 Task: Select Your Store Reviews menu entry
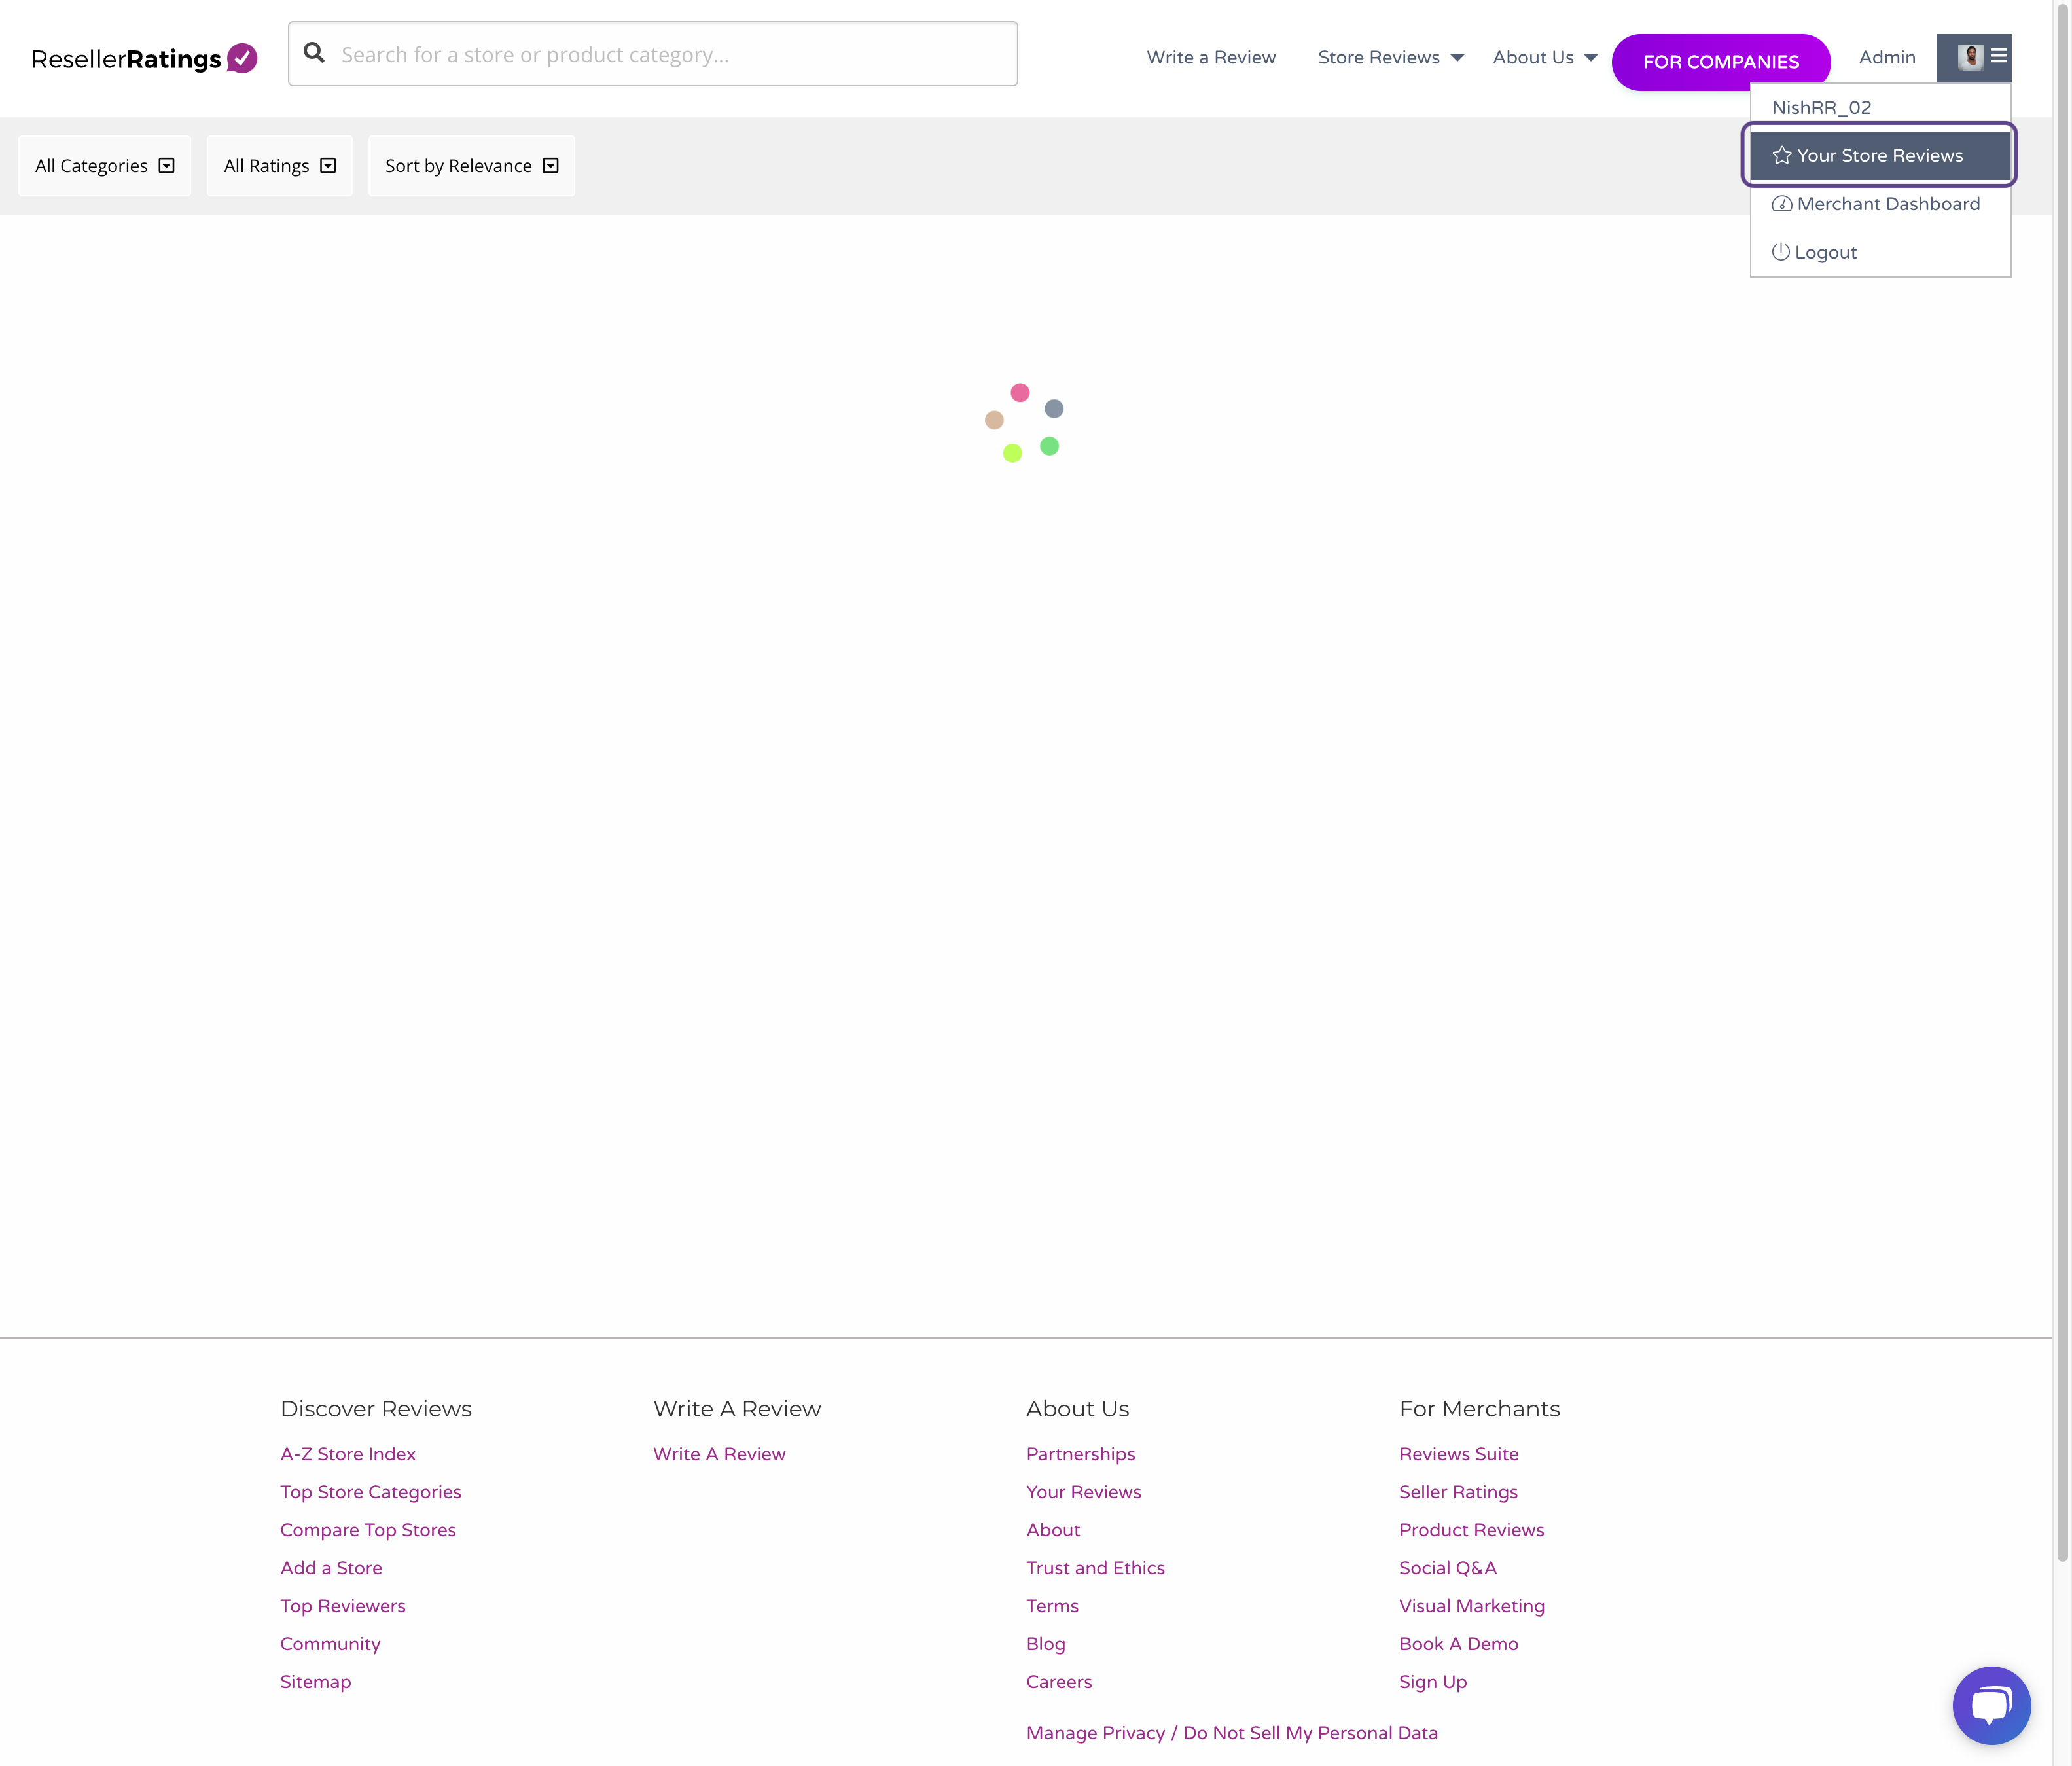(x=1879, y=155)
